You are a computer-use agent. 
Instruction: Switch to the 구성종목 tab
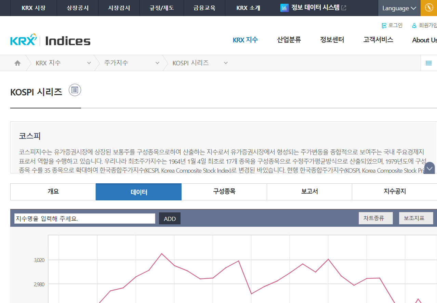pyautogui.click(x=224, y=192)
